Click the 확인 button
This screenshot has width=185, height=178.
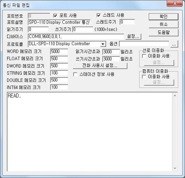coord(163,17)
